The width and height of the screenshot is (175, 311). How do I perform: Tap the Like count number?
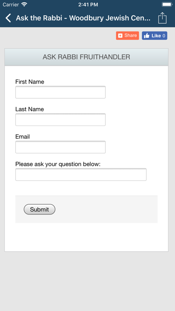pyautogui.click(x=164, y=36)
